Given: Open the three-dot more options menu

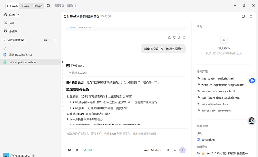Looking at the screenshot, I should 56,40.
